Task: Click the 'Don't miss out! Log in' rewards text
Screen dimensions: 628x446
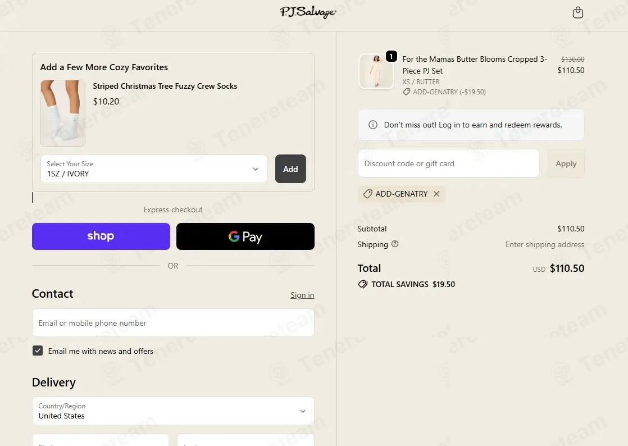Action: [x=473, y=125]
